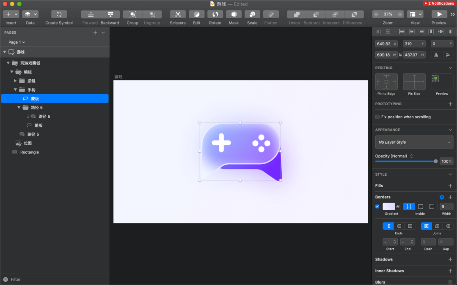The height and width of the screenshot is (285, 457).
Task: Align selection to horizontal center
Action: [x=412, y=31]
